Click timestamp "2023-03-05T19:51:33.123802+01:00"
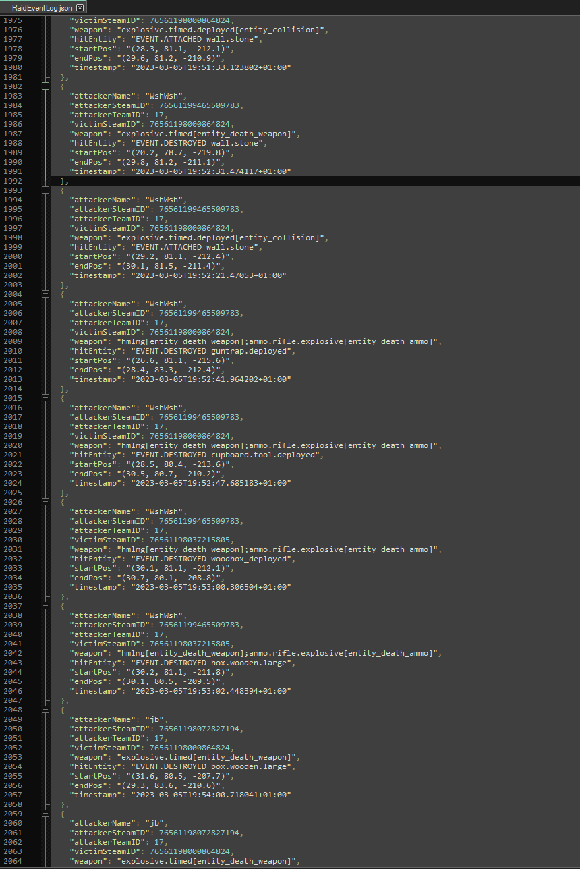Image resolution: width=580 pixels, height=869 pixels. coord(211,67)
